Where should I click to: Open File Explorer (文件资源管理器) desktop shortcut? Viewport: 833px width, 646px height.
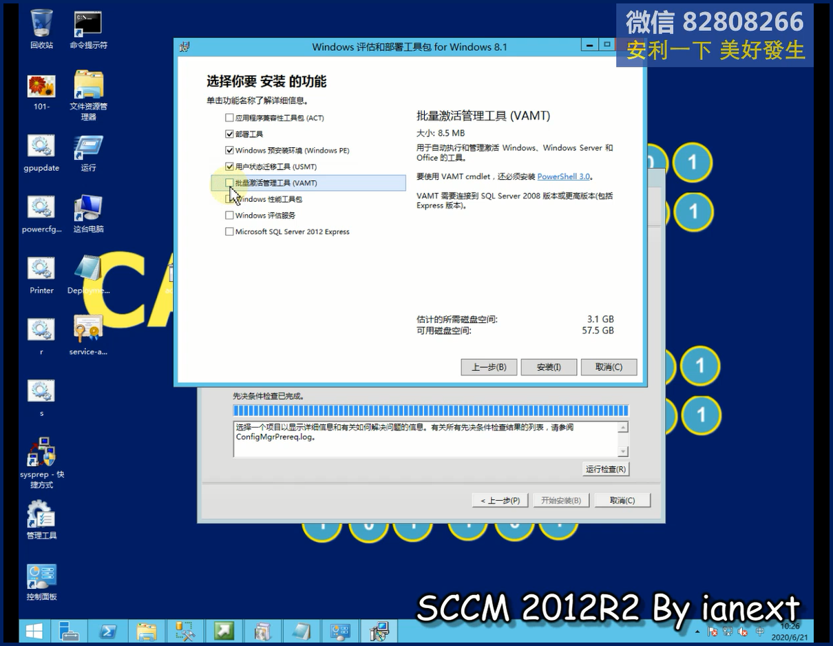(x=88, y=94)
